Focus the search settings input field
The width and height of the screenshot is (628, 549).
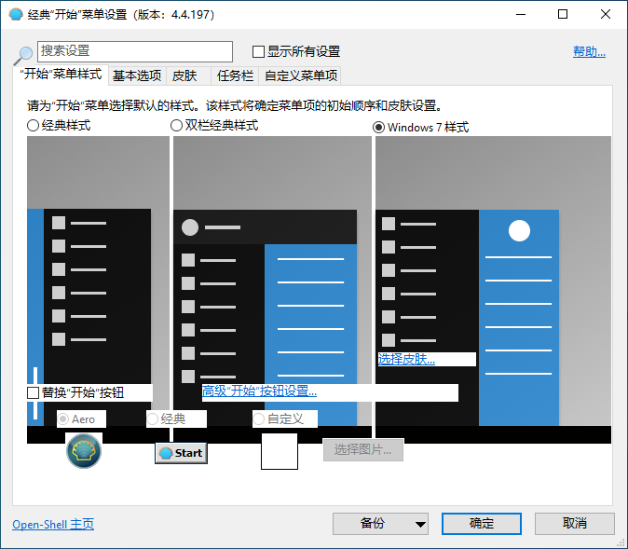point(135,51)
